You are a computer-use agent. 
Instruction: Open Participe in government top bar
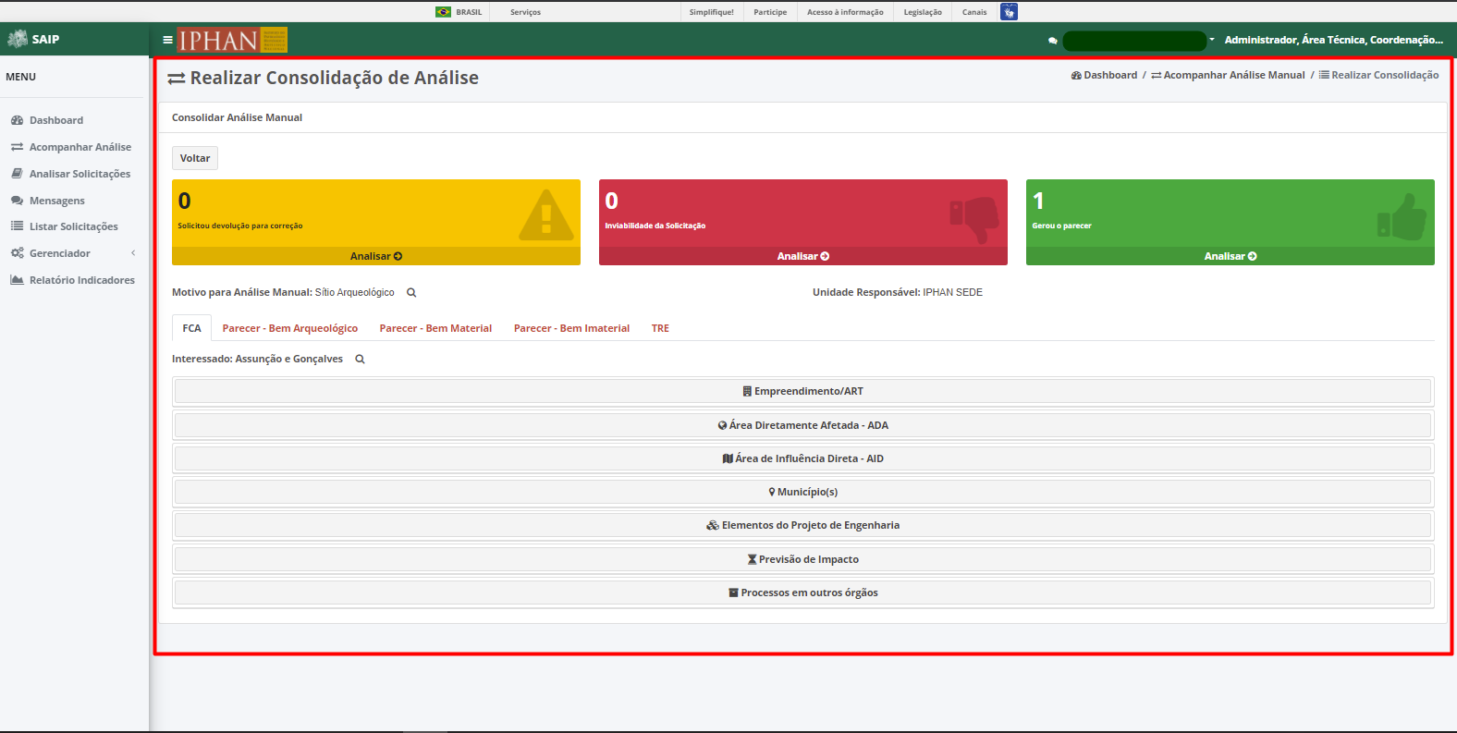point(770,12)
